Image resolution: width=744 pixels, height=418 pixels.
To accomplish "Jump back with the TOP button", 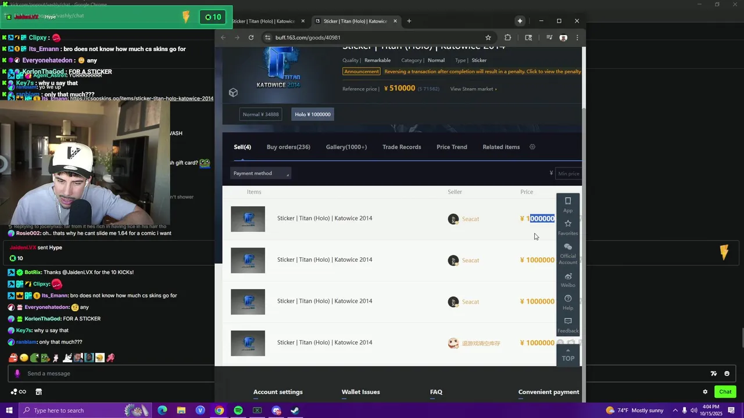I will coord(568,355).
